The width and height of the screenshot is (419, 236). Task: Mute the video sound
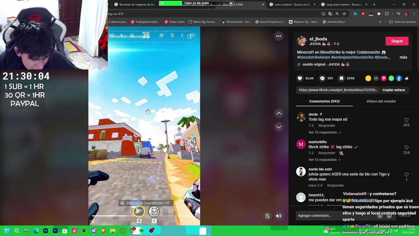[x=279, y=216]
